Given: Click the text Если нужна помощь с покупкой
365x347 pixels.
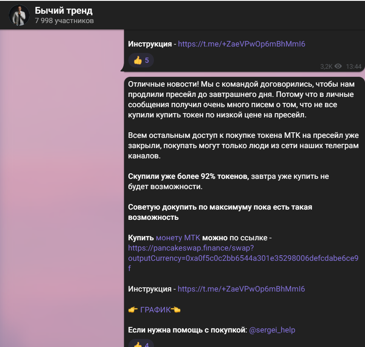Looking at the screenshot, I should click(x=187, y=330).
